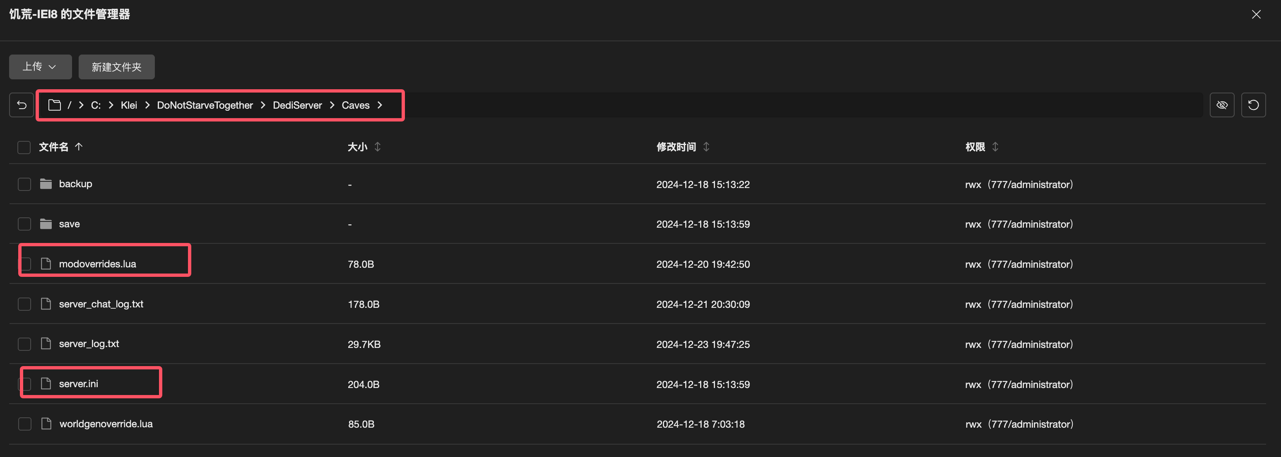Click the refresh icon at top right

tap(1253, 105)
